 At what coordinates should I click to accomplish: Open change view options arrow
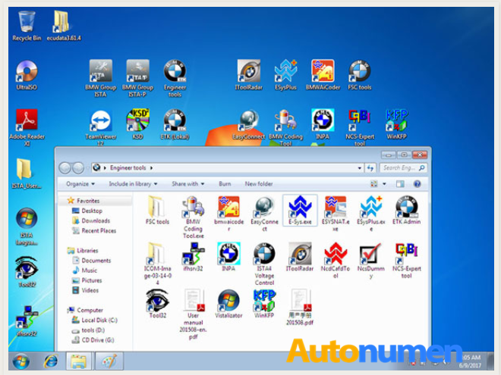(384, 184)
